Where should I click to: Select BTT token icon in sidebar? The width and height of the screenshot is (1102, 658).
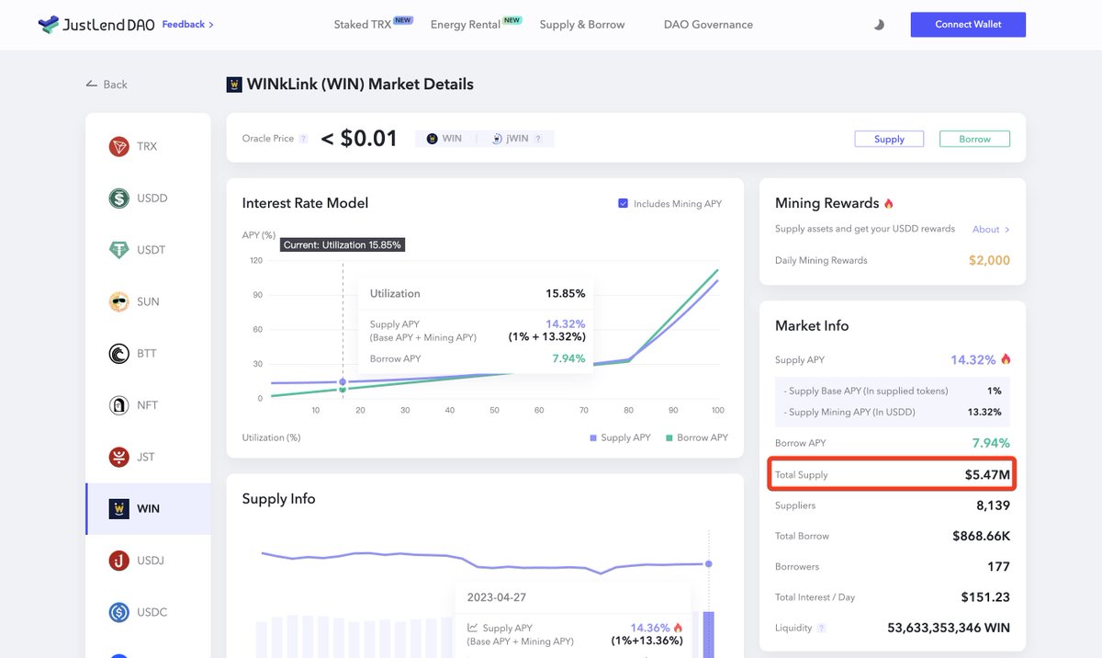119,354
